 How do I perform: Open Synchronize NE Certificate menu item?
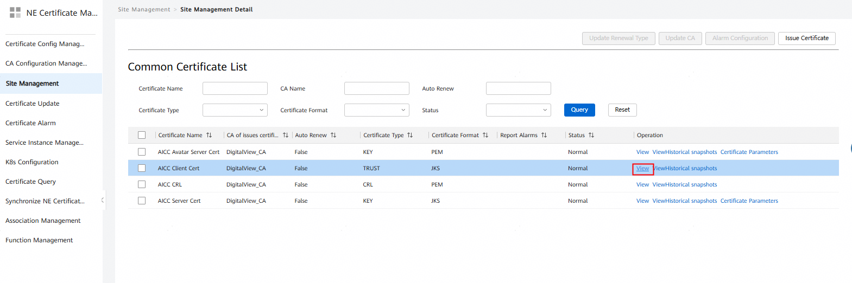45,201
